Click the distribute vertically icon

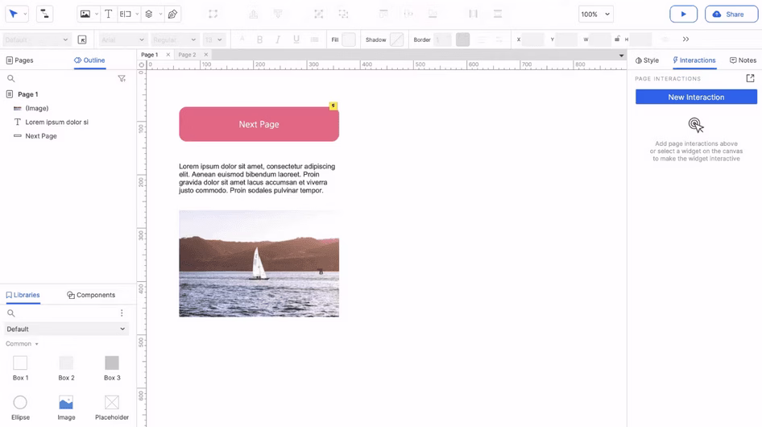pyautogui.click(x=498, y=15)
